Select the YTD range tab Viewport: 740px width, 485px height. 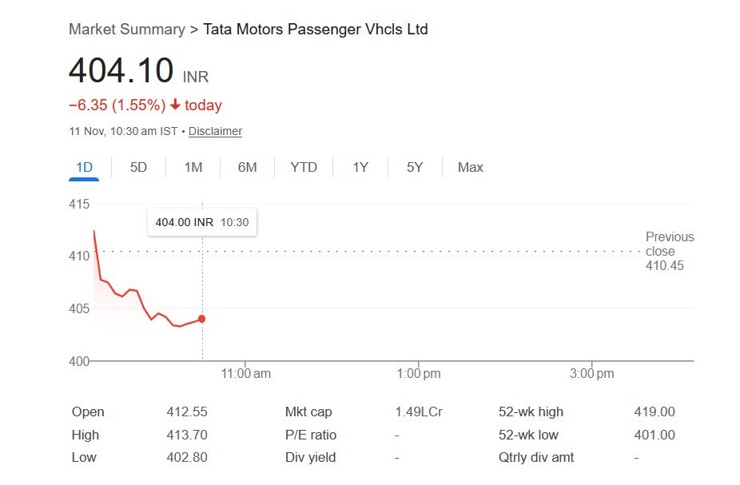304,167
